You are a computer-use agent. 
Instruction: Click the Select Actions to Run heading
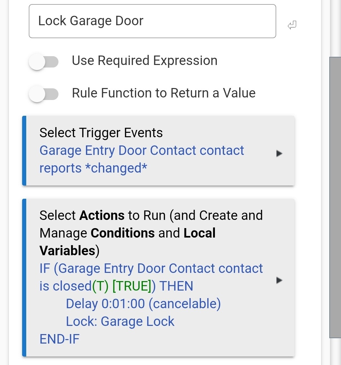151,215
